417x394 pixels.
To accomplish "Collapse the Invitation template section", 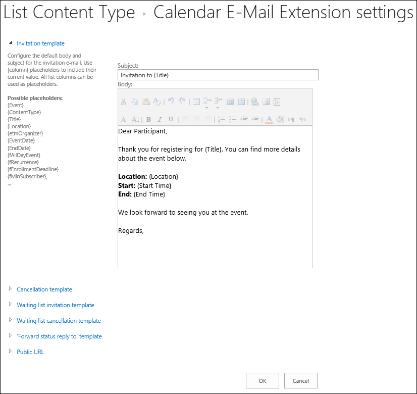I will pyautogui.click(x=11, y=42).
